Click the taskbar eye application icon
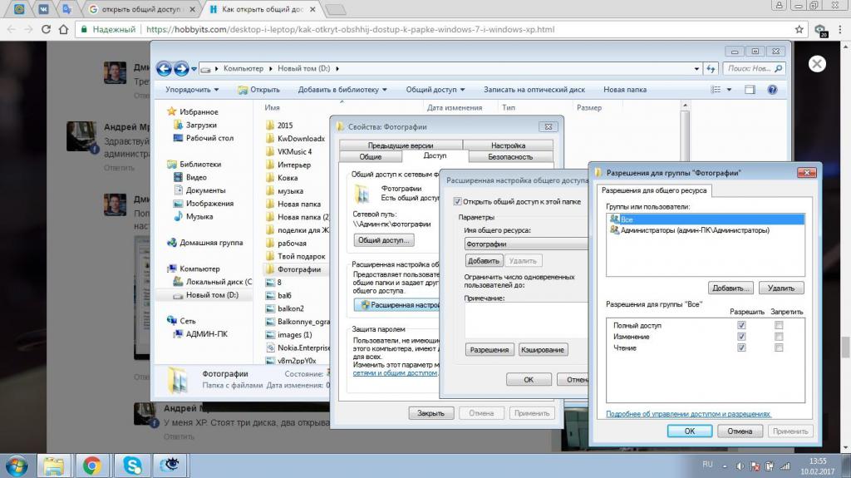 coord(171,466)
